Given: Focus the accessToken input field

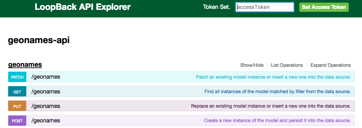Looking at the screenshot, I should tap(265, 7).
